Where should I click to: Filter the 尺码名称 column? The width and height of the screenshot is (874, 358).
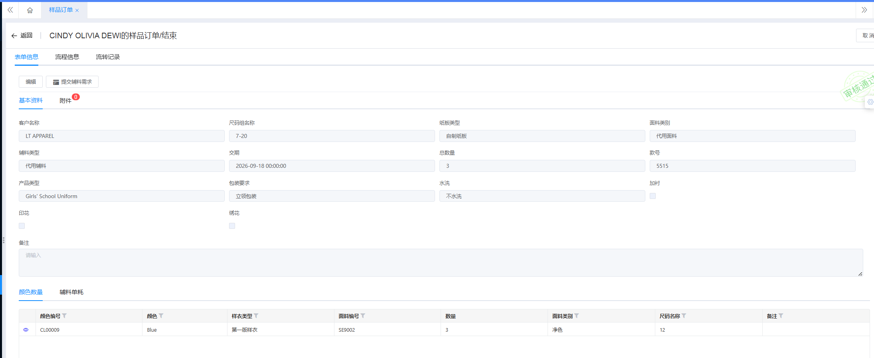(x=684, y=316)
